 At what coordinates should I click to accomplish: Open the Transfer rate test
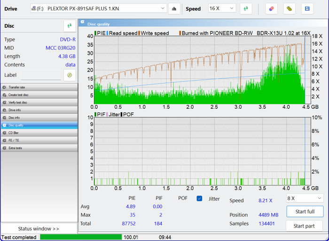tap(39, 87)
